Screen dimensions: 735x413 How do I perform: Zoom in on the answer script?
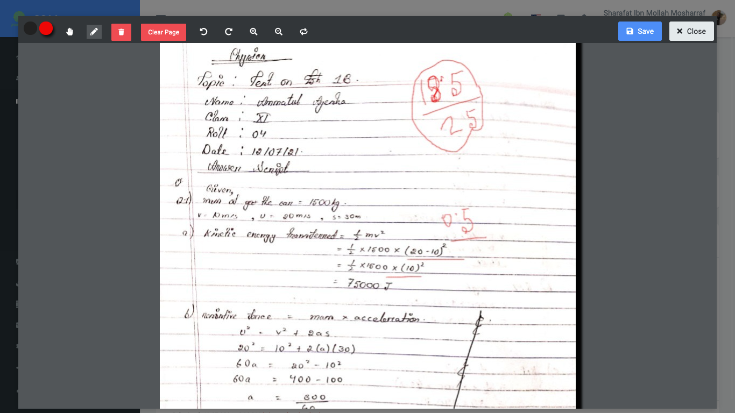253,32
